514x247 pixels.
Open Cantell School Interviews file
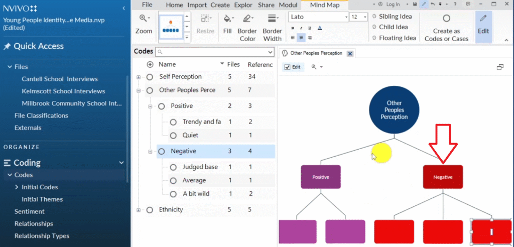(59, 79)
